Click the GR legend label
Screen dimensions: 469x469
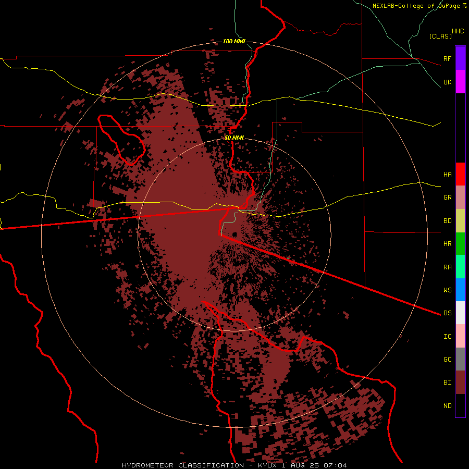[x=447, y=198]
